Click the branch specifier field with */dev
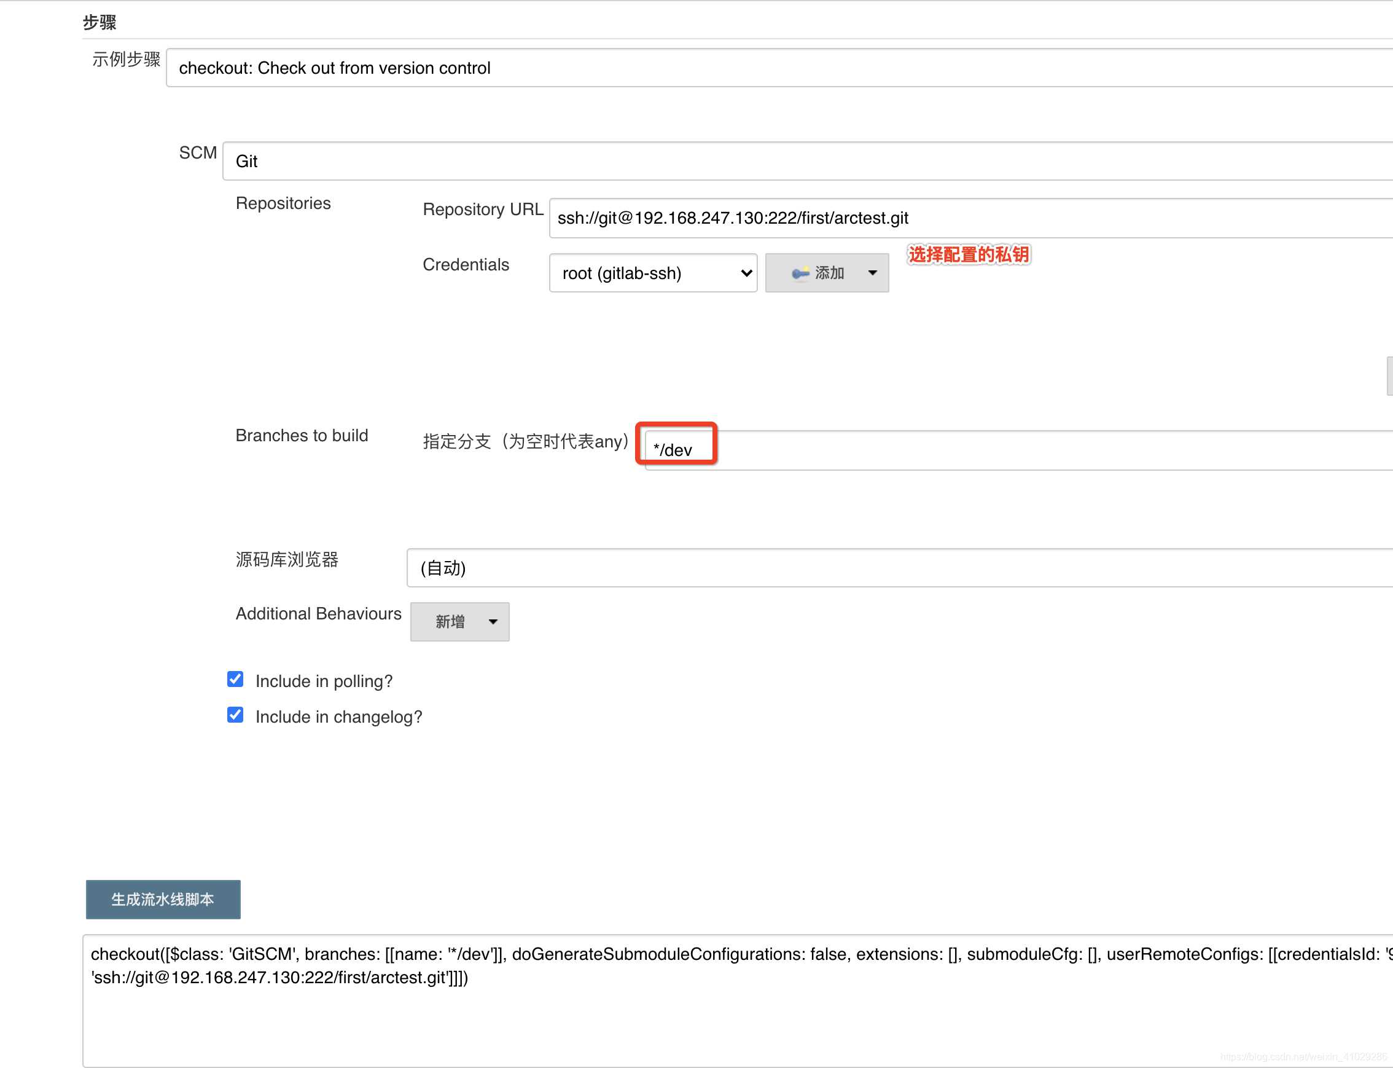 pos(1019,450)
